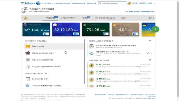The image size is (179, 101).
Task: Click the coin icon of +9 191,15 operation
Action: [91, 66]
